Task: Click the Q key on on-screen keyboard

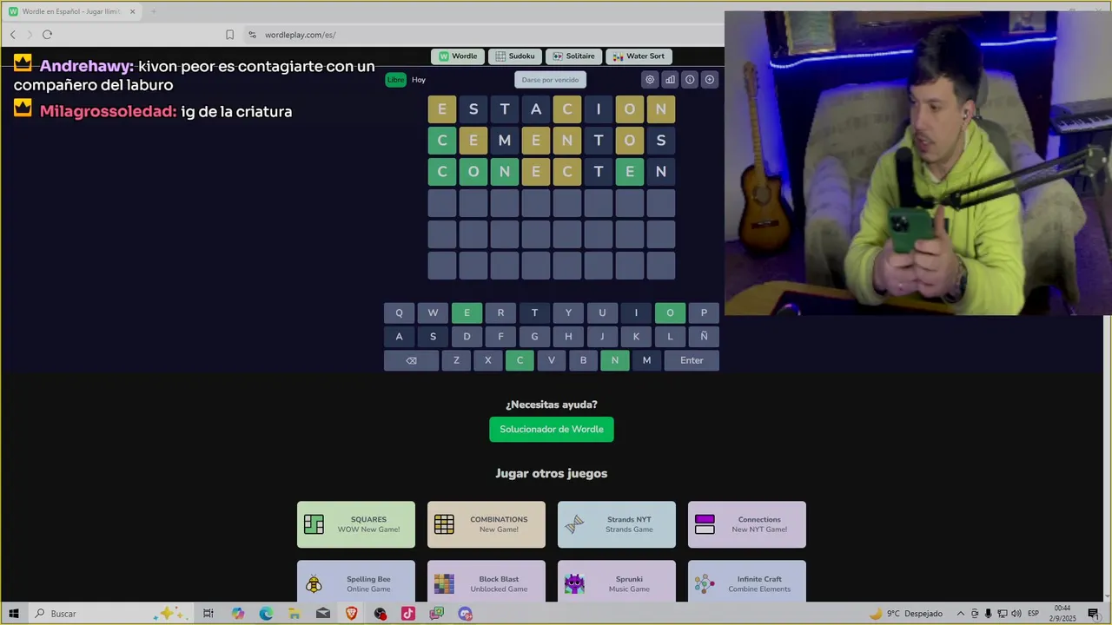Action: tap(399, 312)
